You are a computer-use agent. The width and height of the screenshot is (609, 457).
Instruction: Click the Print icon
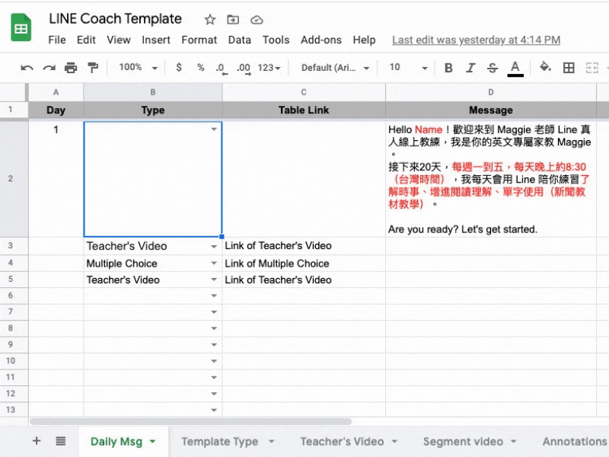click(x=70, y=67)
